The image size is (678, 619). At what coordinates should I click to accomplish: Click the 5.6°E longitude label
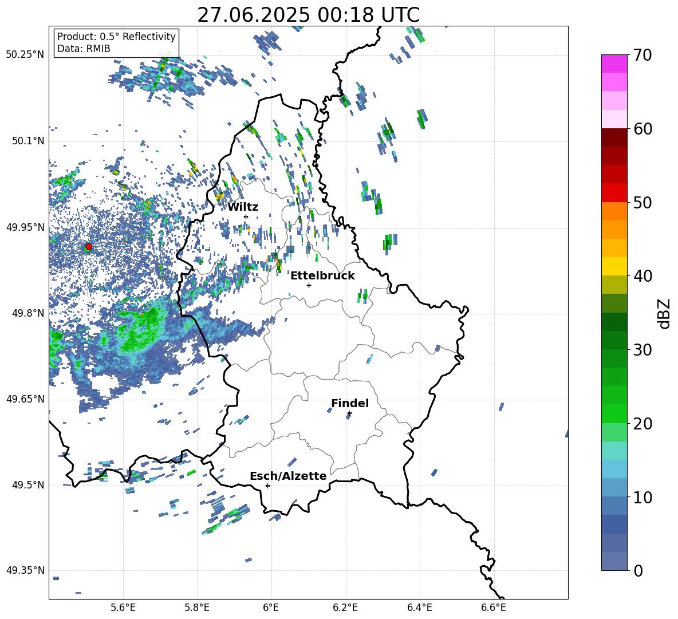coord(123,608)
